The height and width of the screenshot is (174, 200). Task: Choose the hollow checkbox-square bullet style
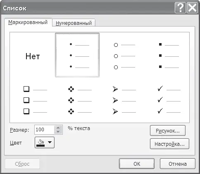(x=33, y=100)
